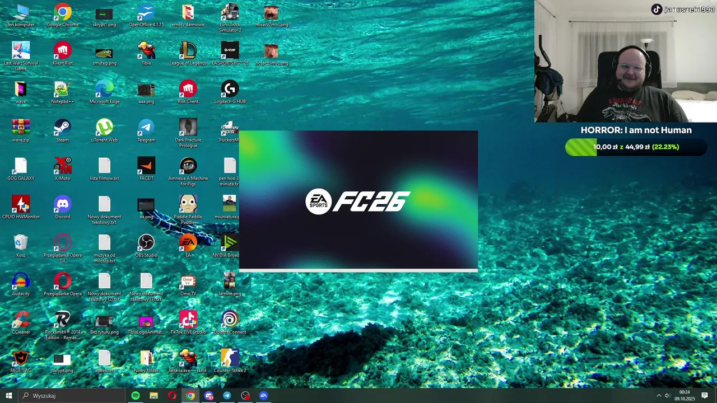The image size is (717, 403).
Task: Open the lamine.png image file
Action: pyautogui.click(x=230, y=284)
